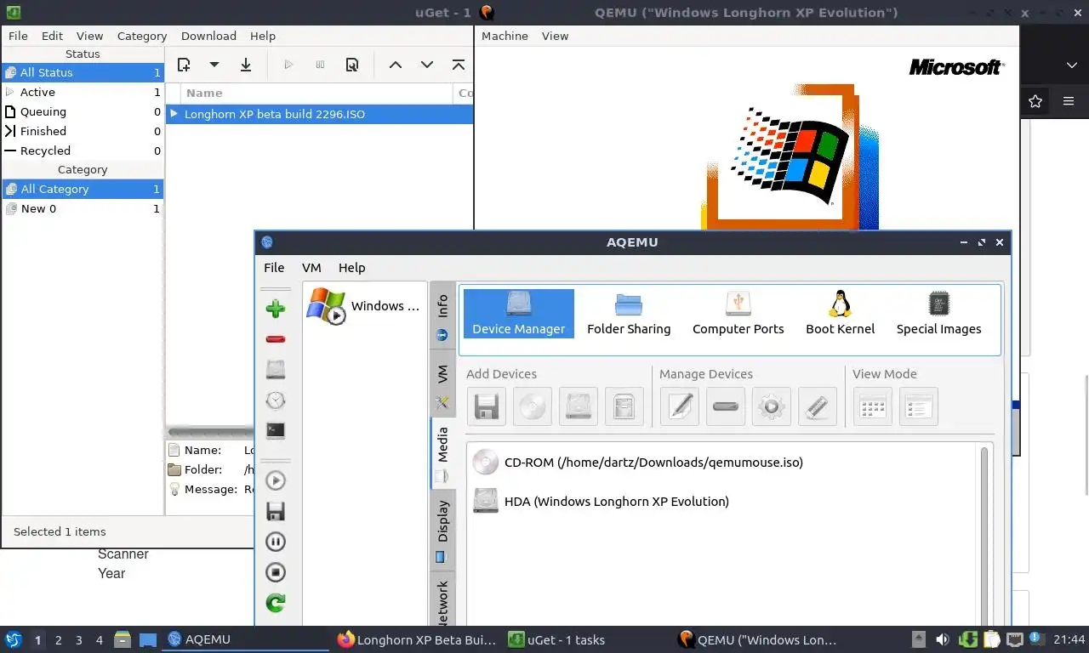
Task: Click uGet save/download arrow icon
Action: [246, 65]
